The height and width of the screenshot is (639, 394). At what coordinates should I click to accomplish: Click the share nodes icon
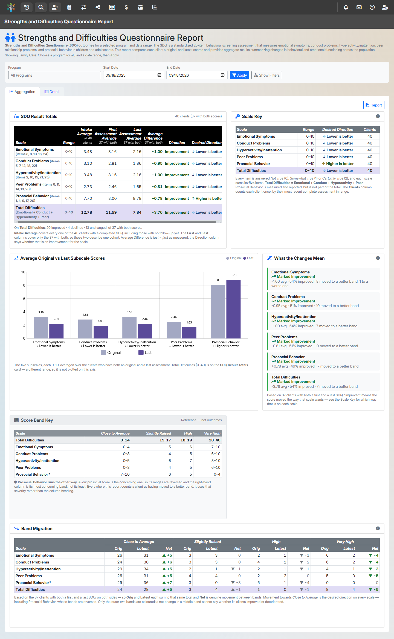pyautogui.click(x=98, y=7)
